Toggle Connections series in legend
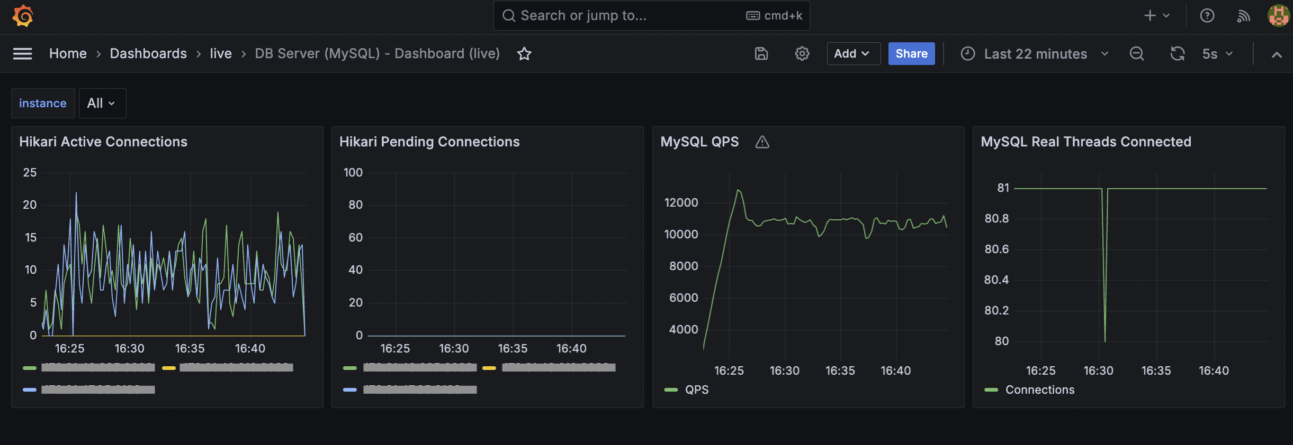This screenshot has width=1293, height=445. [1039, 390]
